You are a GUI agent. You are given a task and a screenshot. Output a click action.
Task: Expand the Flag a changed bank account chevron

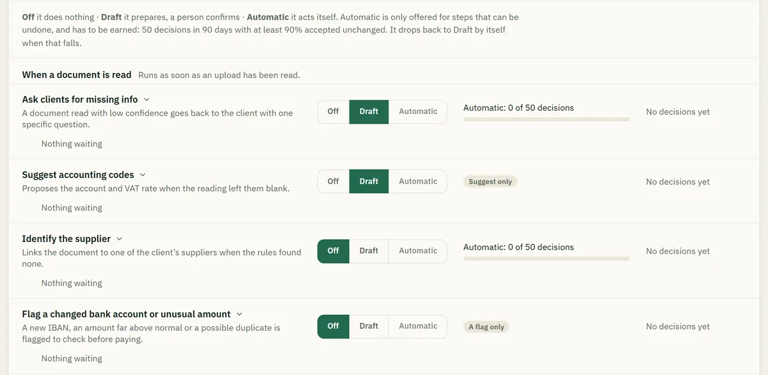239,314
